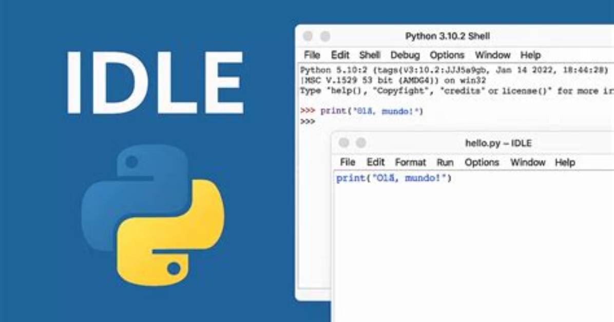Screen dimensions: 614x322
Task: Open File menu in Python Shell window
Action: 312,55
